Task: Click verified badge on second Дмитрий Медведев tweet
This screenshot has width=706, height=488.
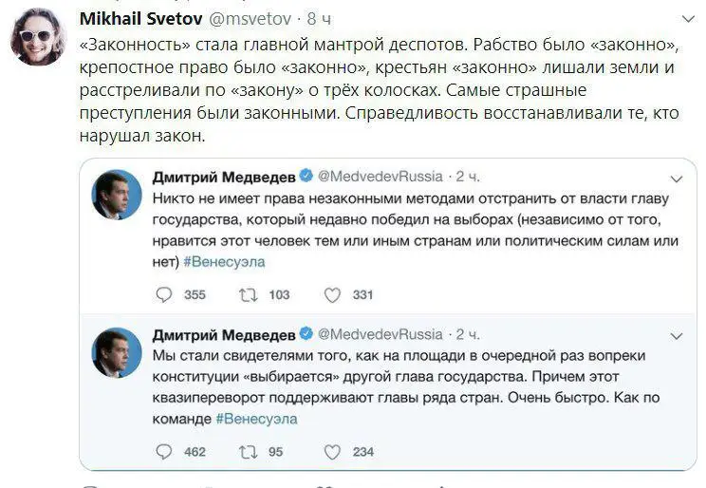Action: [x=307, y=334]
